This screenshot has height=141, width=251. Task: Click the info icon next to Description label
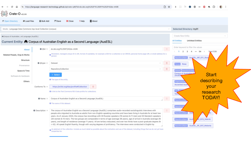click(34, 110)
